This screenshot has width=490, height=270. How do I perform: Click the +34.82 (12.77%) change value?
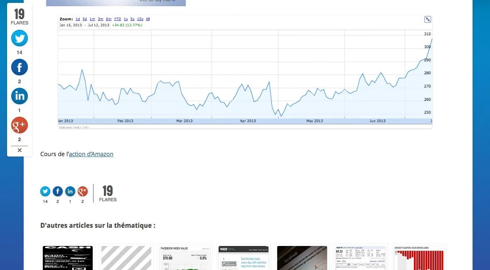click(x=127, y=25)
